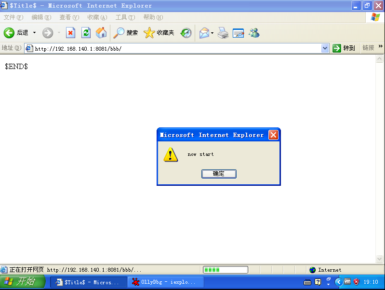Open the Back history dropdown arrow
The height and width of the screenshot is (290, 385).
click(34, 32)
